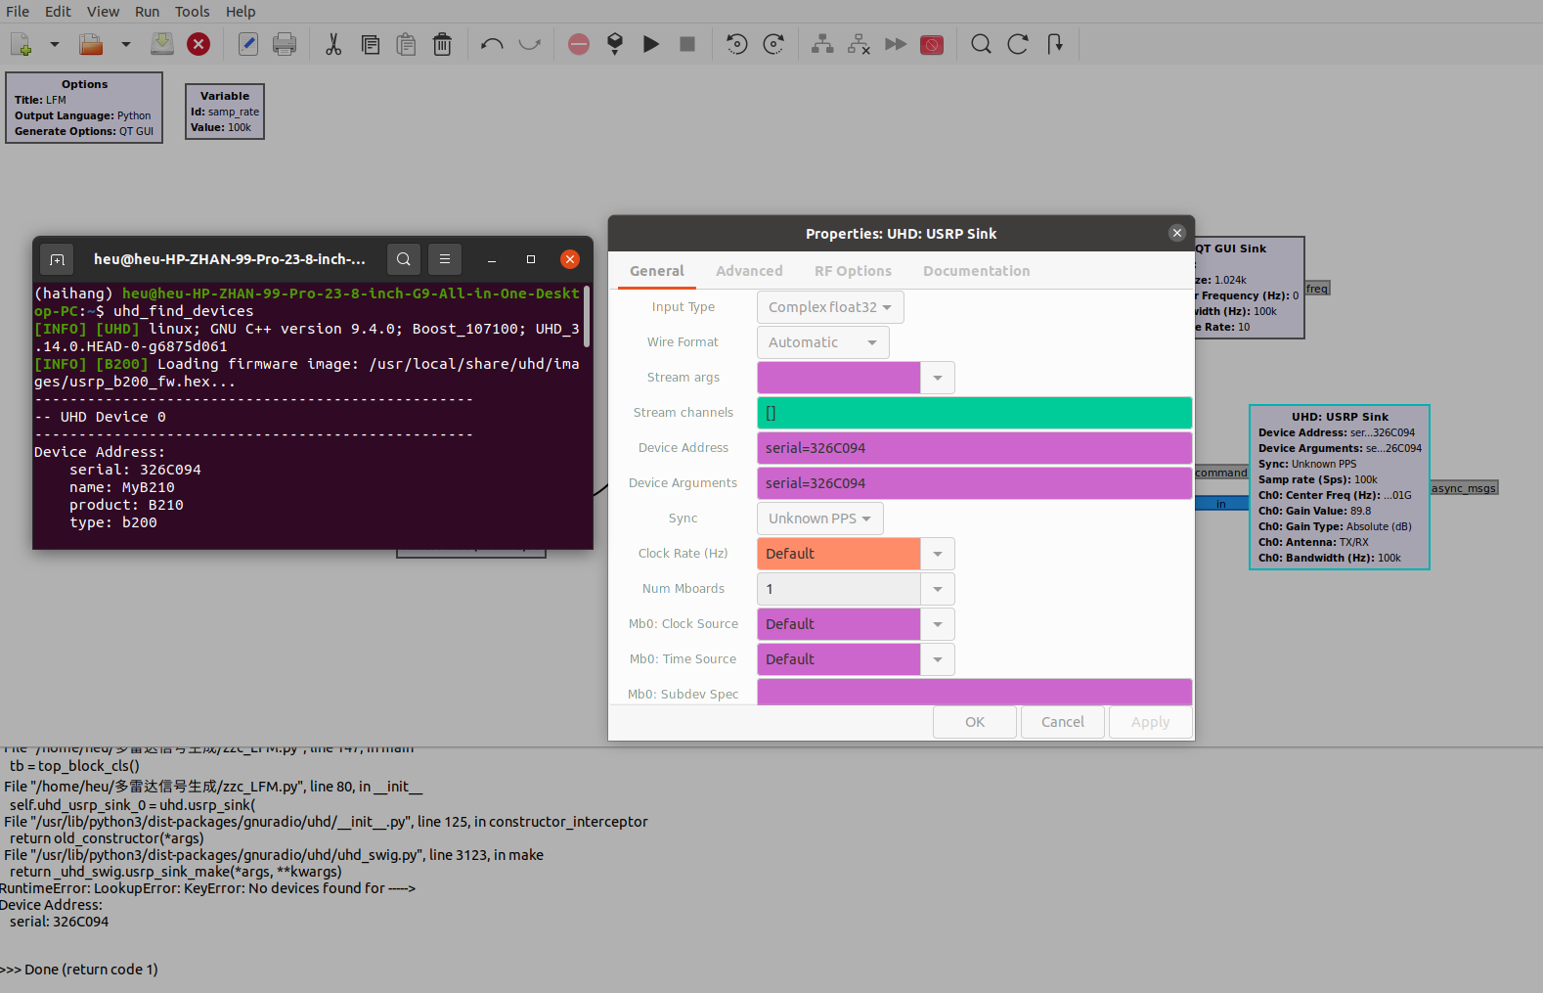Expand the Mb0: Clock Source dropdown arrow
The height and width of the screenshot is (993, 1543).
[x=938, y=624]
